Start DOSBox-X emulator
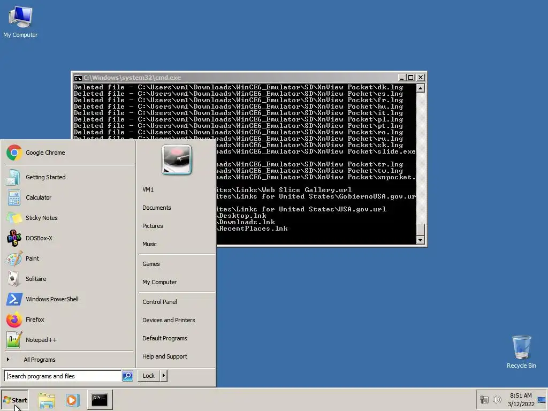548x411 pixels. click(x=69, y=238)
